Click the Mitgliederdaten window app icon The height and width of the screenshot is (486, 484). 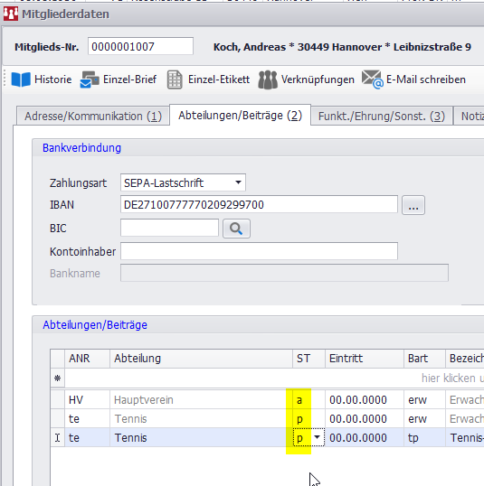point(11,14)
